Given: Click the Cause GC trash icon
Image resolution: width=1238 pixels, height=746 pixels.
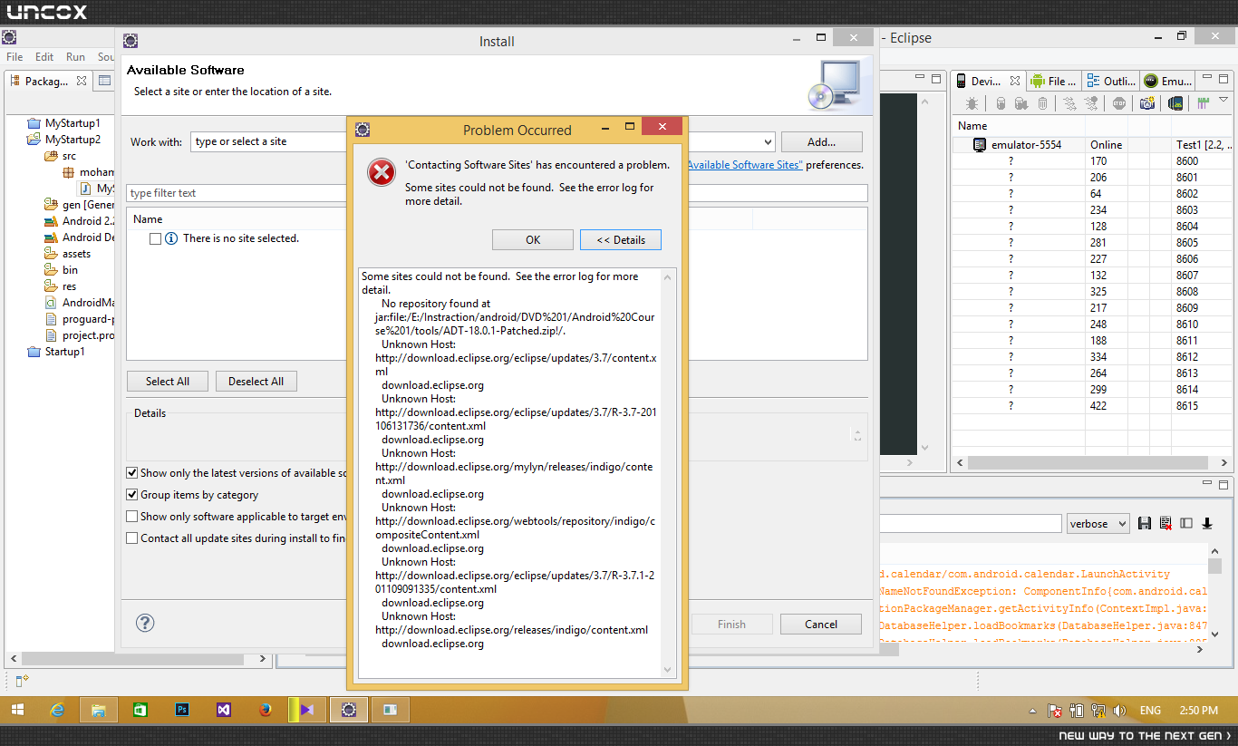Looking at the screenshot, I should tap(1042, 103).
